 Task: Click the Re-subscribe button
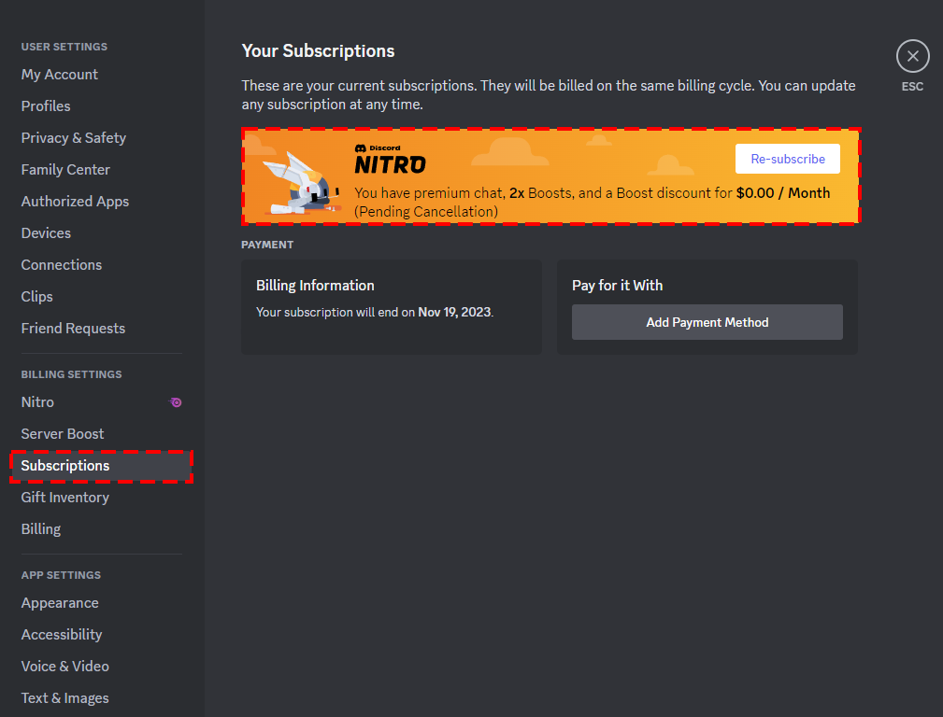(x=787, y=159)
